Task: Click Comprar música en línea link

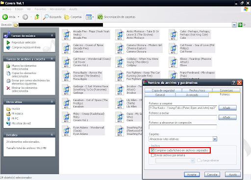Action: point(26,47)
